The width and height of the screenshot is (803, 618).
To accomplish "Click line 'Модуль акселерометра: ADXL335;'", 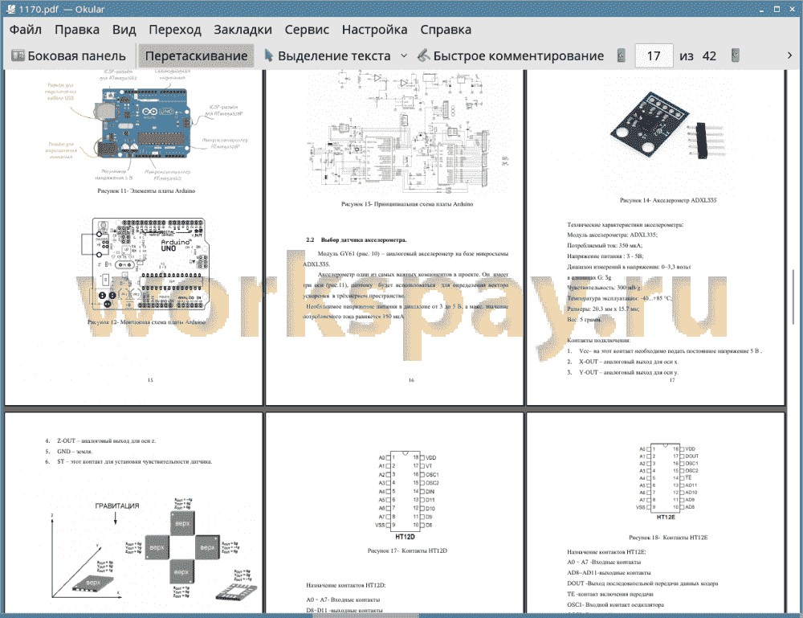I will point(612,235).
